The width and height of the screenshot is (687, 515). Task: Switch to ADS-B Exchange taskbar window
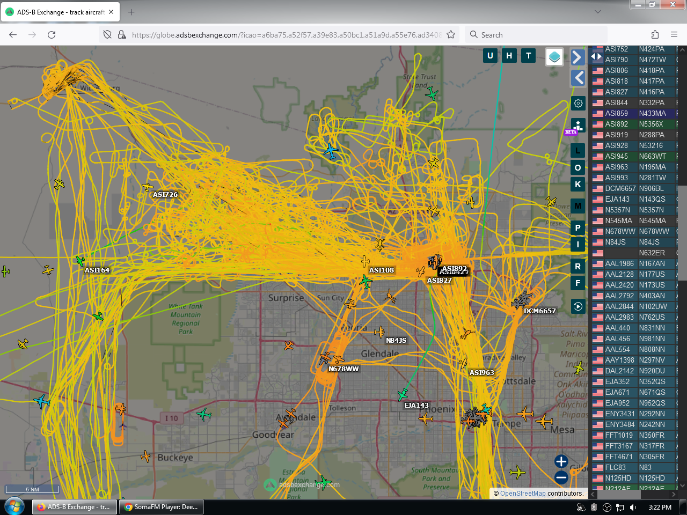click(74, 506)
